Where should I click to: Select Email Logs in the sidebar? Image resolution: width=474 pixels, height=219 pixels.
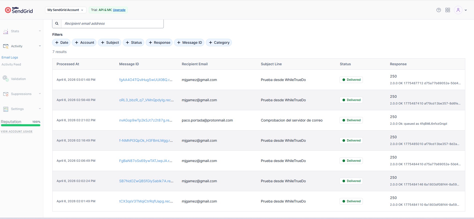(x=10, y=57)
